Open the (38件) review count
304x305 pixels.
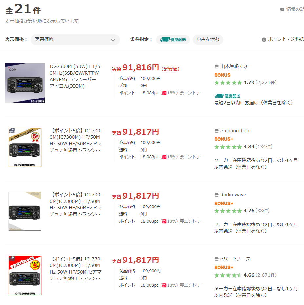262,211
